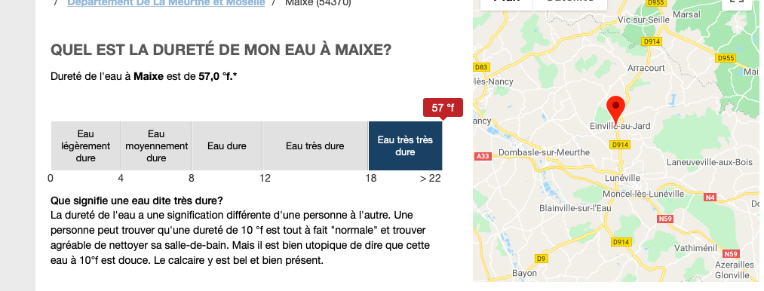Select the 'Eau moyennement dure' scale segment
This screenshot has height=291, width=764.
(x=156, y=145)
